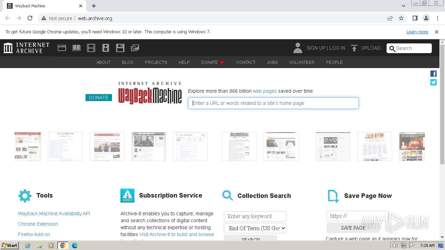445x250 pixels.
Task: Select the Wayback Machine browser tab
Action: click(x=44, y=6)
